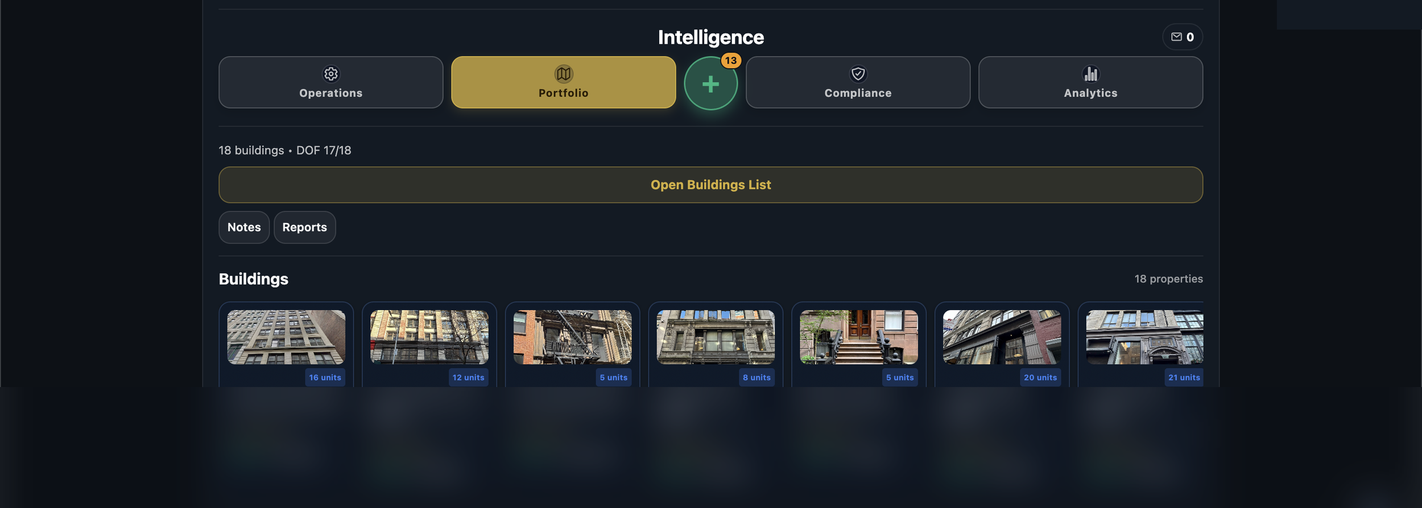The width and height of the screenshot is (1422, 508).
Task: Click the 18 buildings DOF 17/18 summary
Action: 285,150
